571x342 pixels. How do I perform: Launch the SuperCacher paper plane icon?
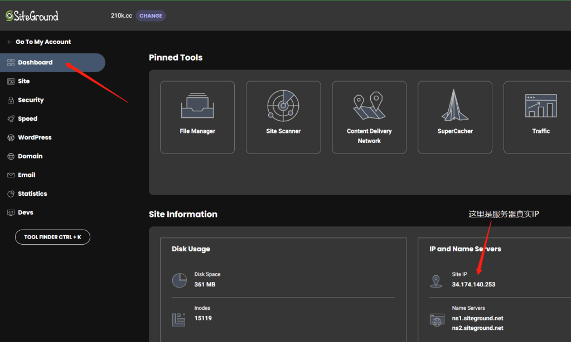[x=455, y=105]
